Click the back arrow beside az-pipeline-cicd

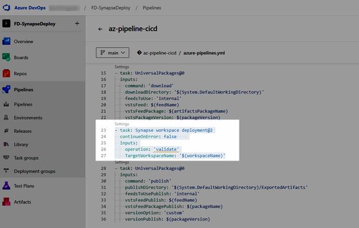pyautogui.click(x=100, y=29)
